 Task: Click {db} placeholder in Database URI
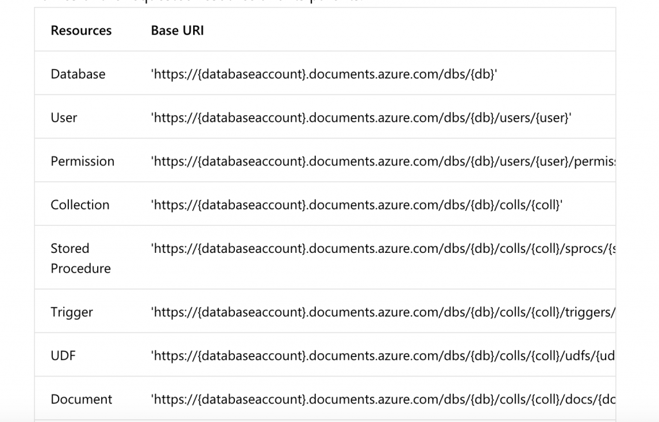coord(483,74)
